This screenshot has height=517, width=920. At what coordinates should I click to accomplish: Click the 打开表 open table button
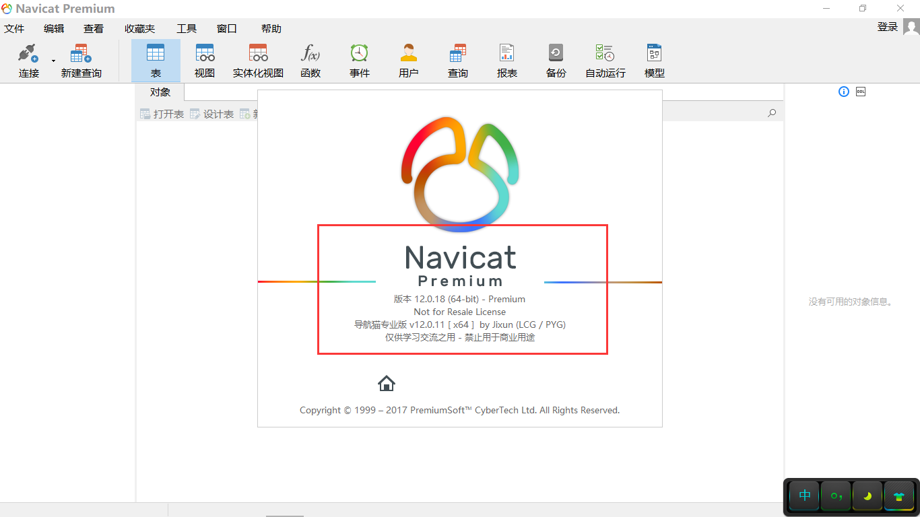coord(162,114)
